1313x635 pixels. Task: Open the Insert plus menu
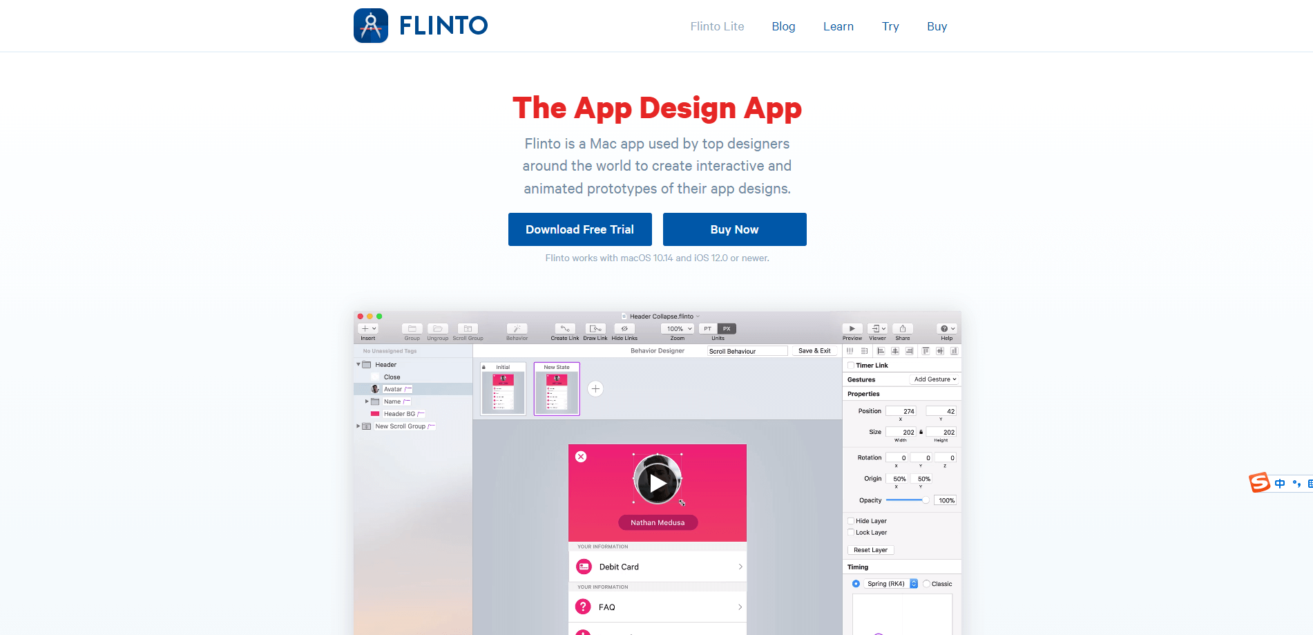368,329
